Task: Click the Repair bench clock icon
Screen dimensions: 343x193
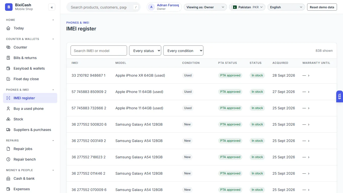Action: pos(8,159)
